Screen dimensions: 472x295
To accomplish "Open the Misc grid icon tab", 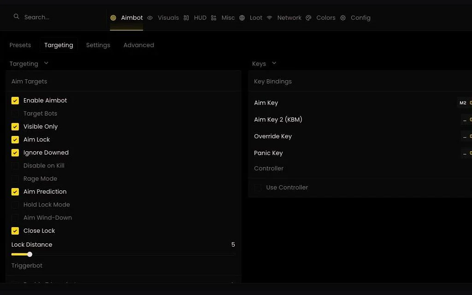I will [x=214, y=18].
